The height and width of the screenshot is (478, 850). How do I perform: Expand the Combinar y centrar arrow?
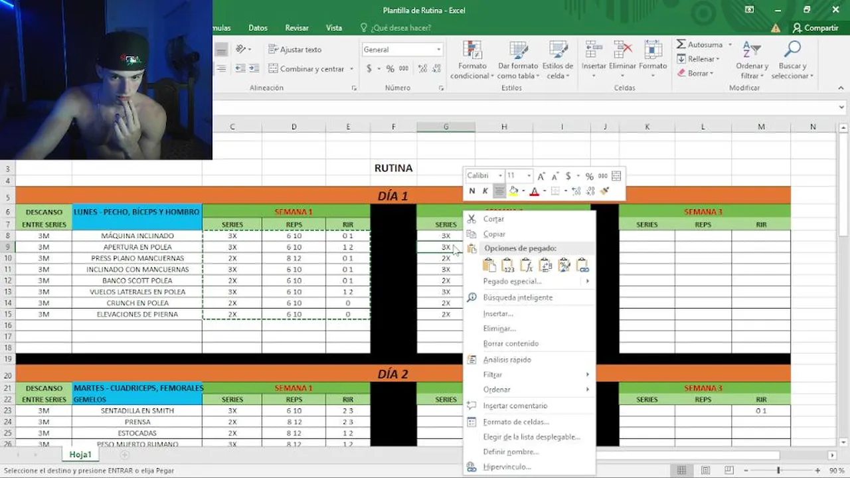coord(351,68)
